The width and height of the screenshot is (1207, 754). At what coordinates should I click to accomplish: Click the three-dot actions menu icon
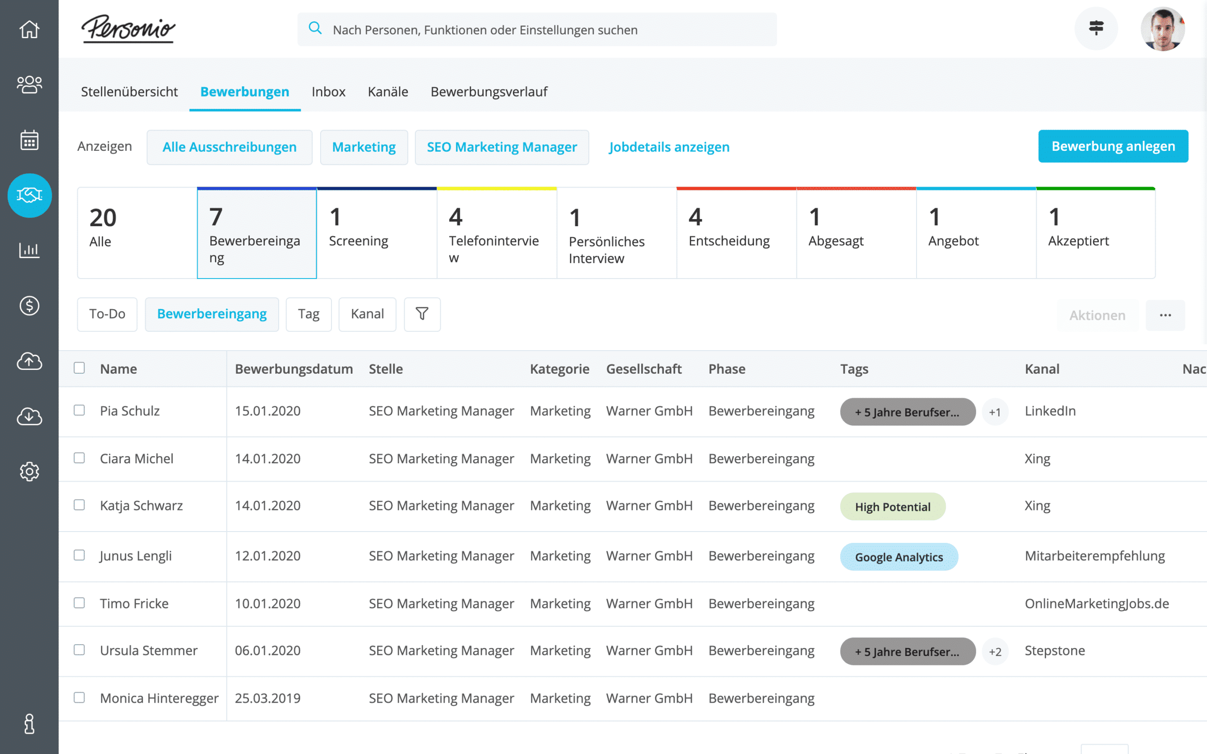(1166, 314)
